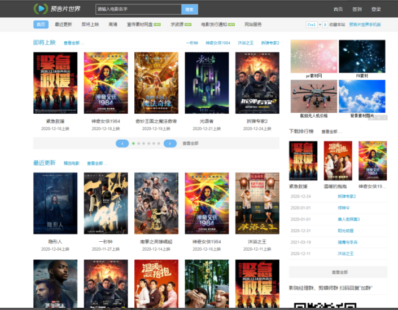Open the 神奇女侠 poster in 下载排行榜
This screenshot has width=398, height=310.
point(373,161)
